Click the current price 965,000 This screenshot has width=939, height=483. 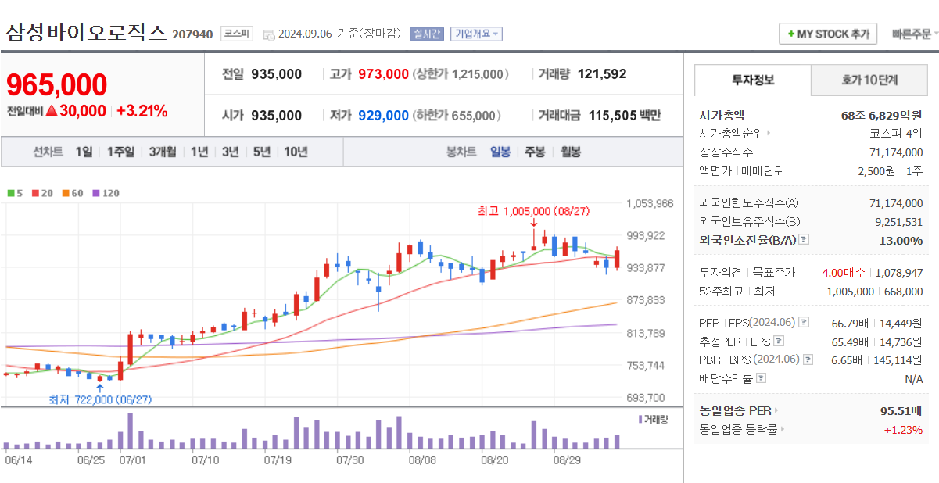click(57, 85)
